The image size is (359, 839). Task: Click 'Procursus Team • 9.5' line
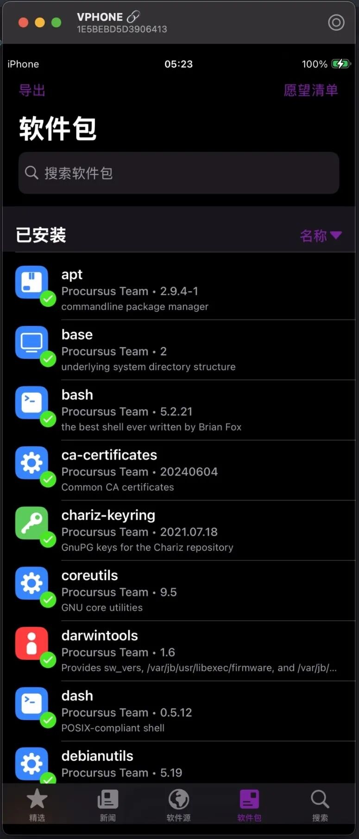coord(119,592)
